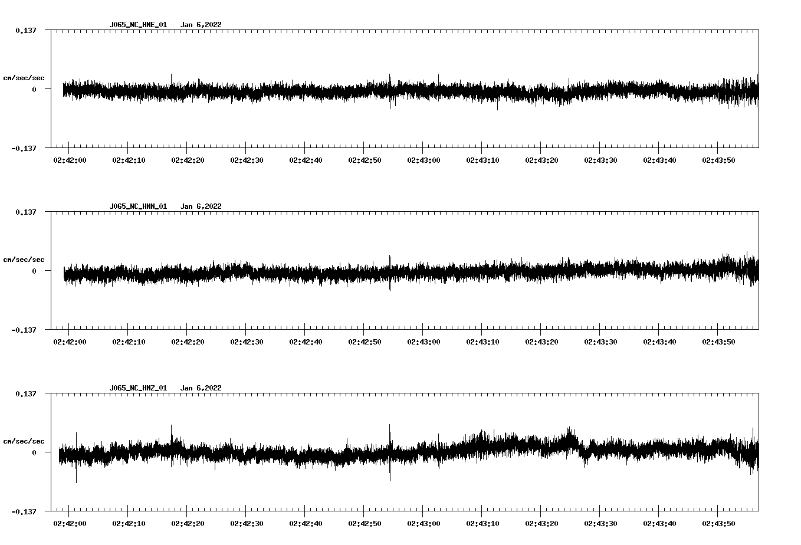Image resolution: width=801 pixels, height=545 pixels.
Task: Click the J065_NC_HNE_01 channel title
Action: [138, 25]
